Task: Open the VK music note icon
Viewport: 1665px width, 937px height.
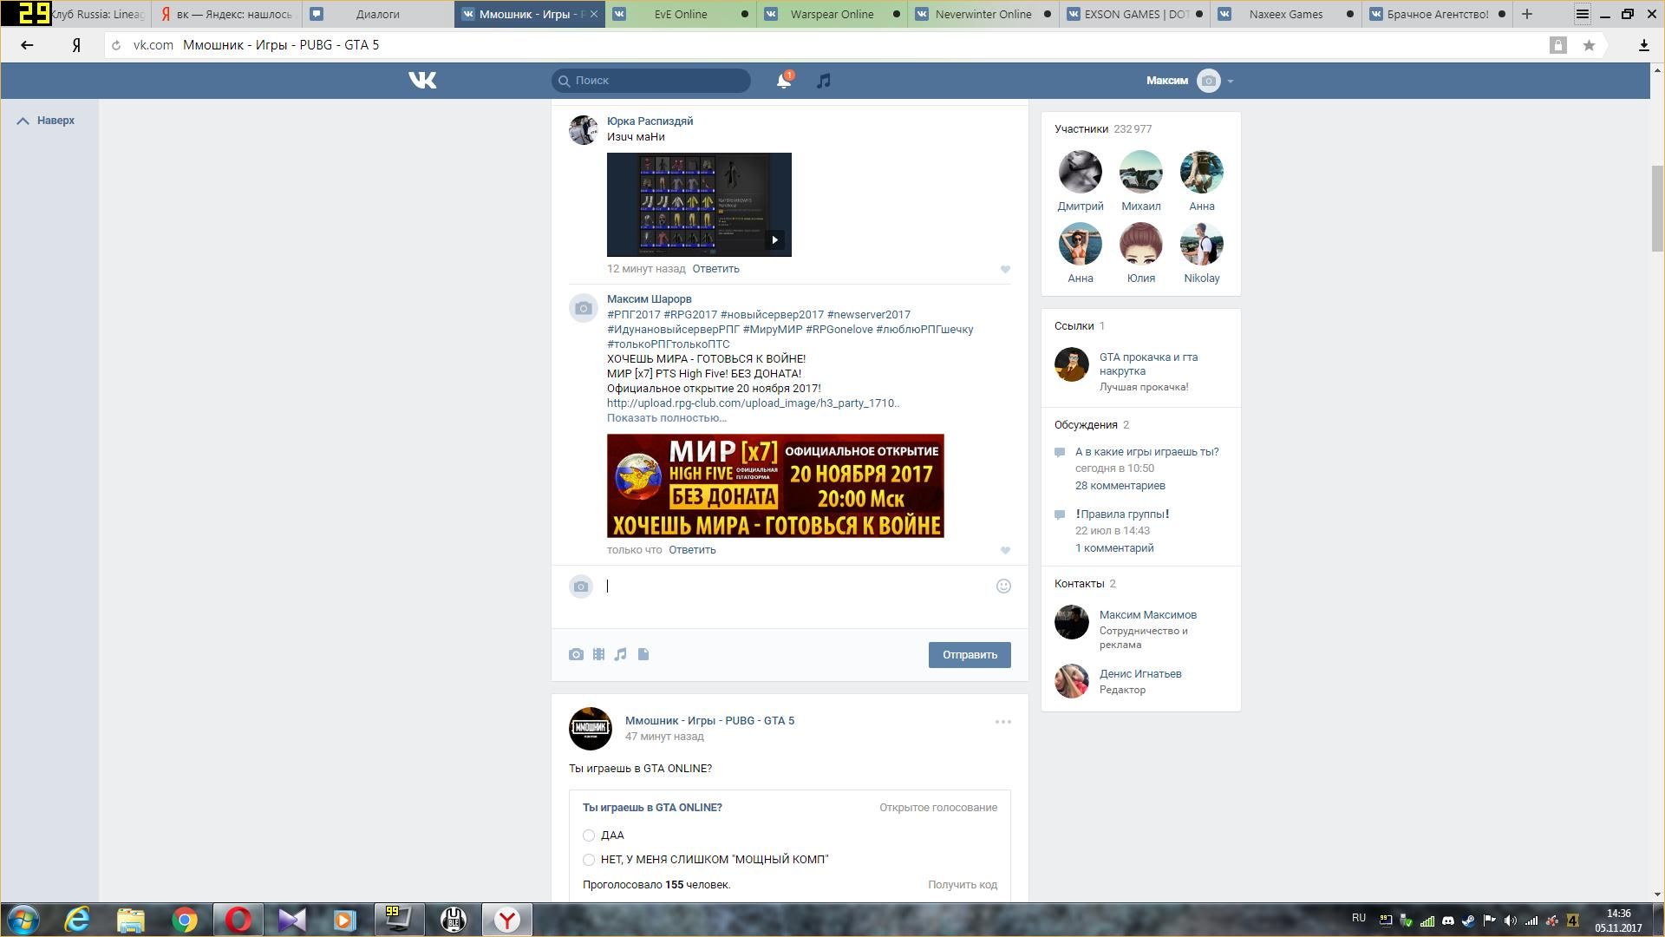Action: [824, 81]
